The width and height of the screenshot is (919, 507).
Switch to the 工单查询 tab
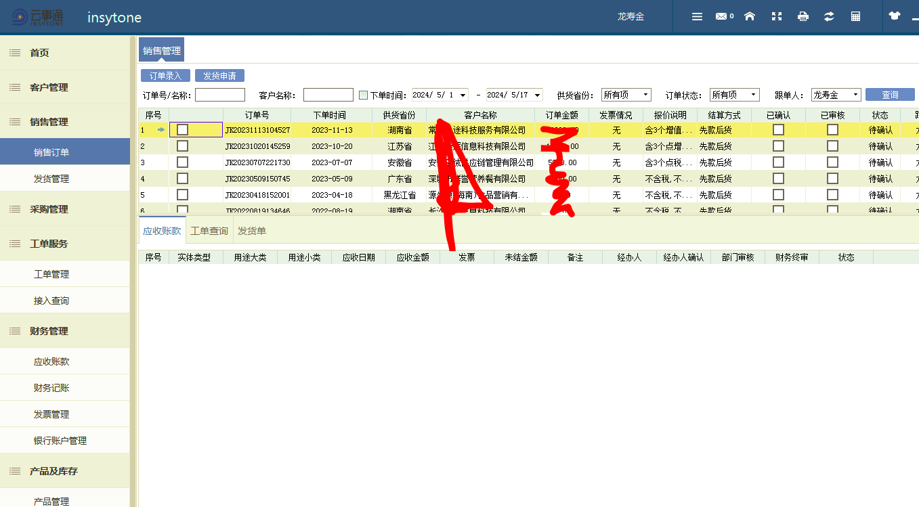pos(209,231)
